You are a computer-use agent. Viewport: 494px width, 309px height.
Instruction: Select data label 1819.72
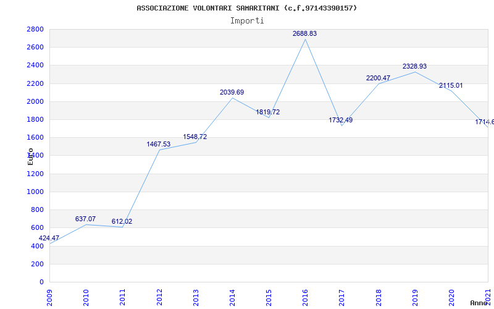268,112
